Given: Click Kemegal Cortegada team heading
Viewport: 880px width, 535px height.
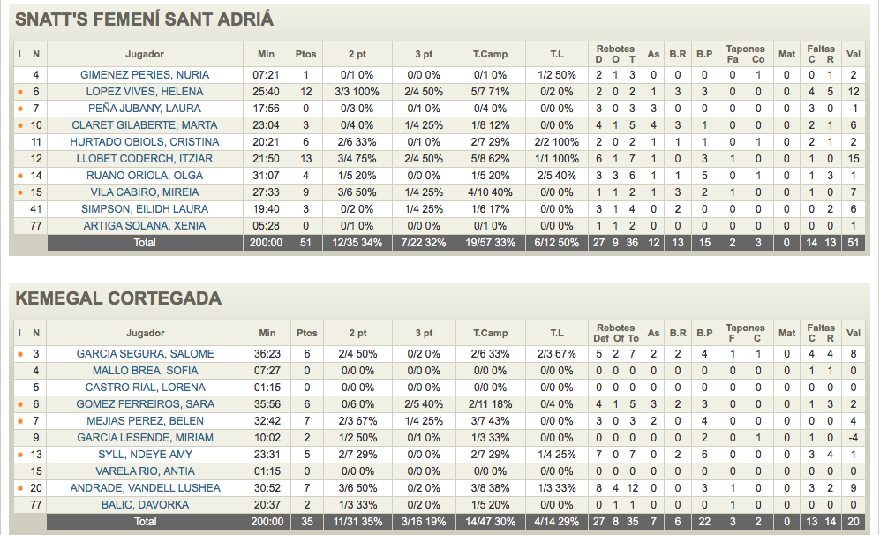Looking at the screenshot, I should [x=118, y=298].
